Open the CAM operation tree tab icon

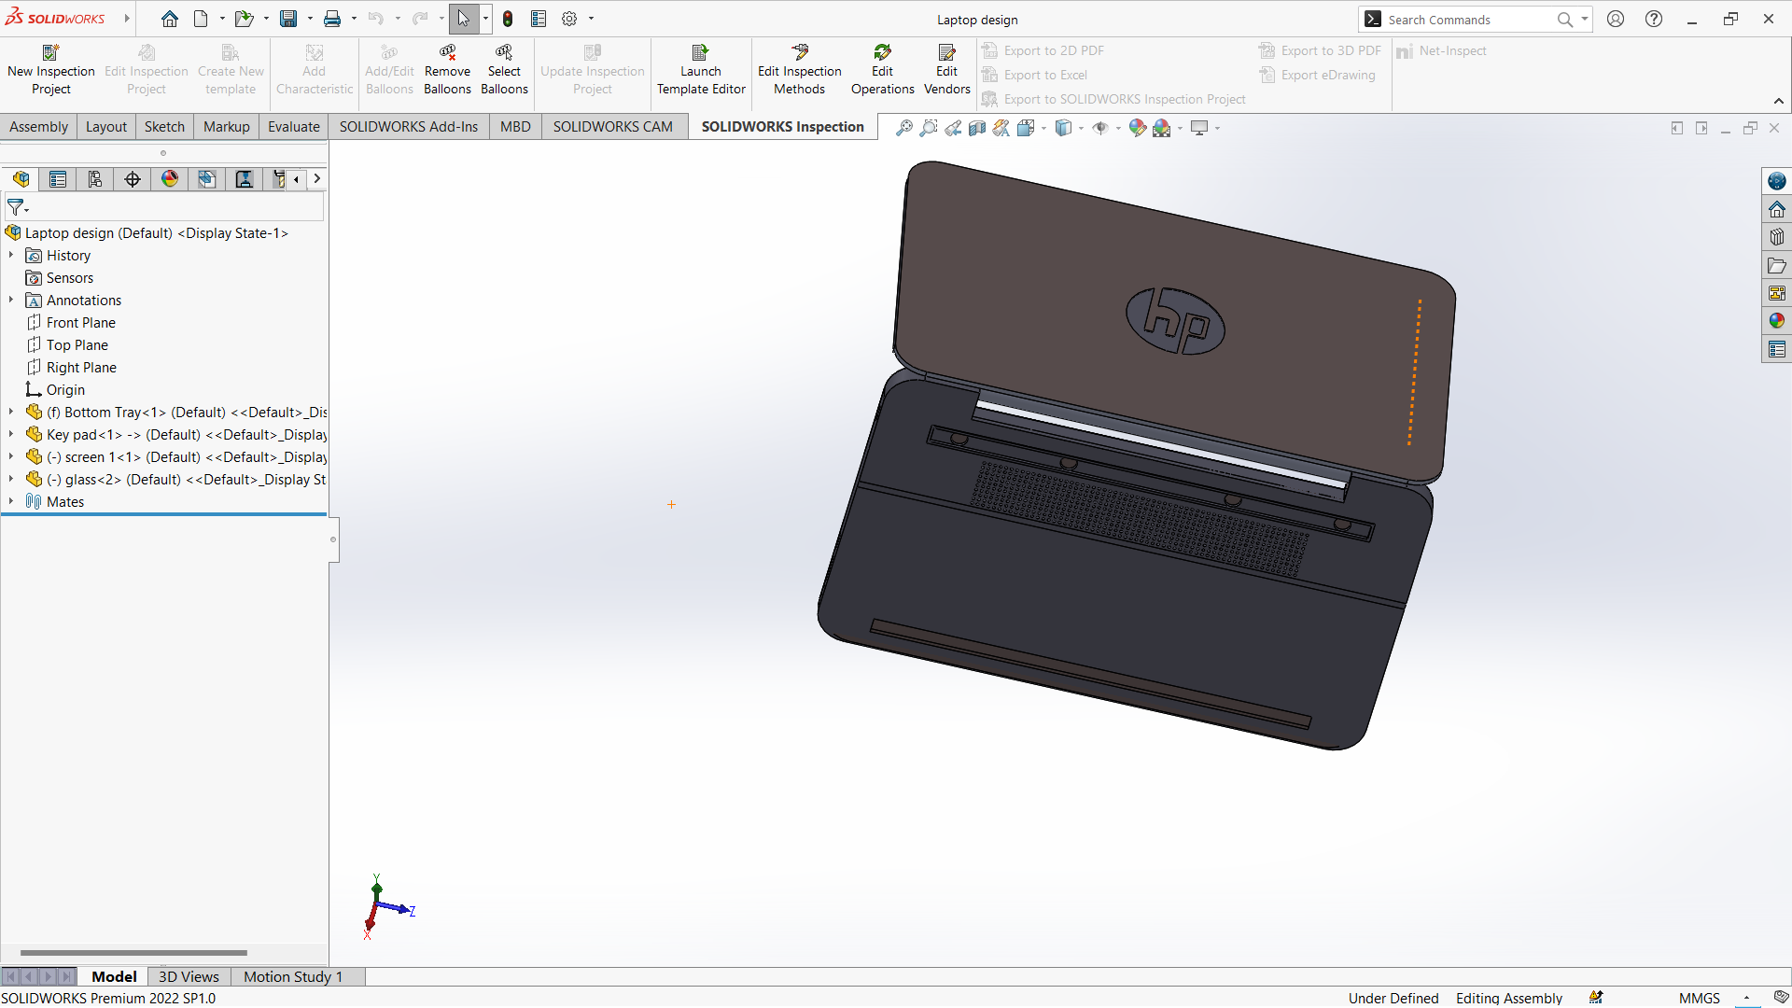[x=245, y=179]
